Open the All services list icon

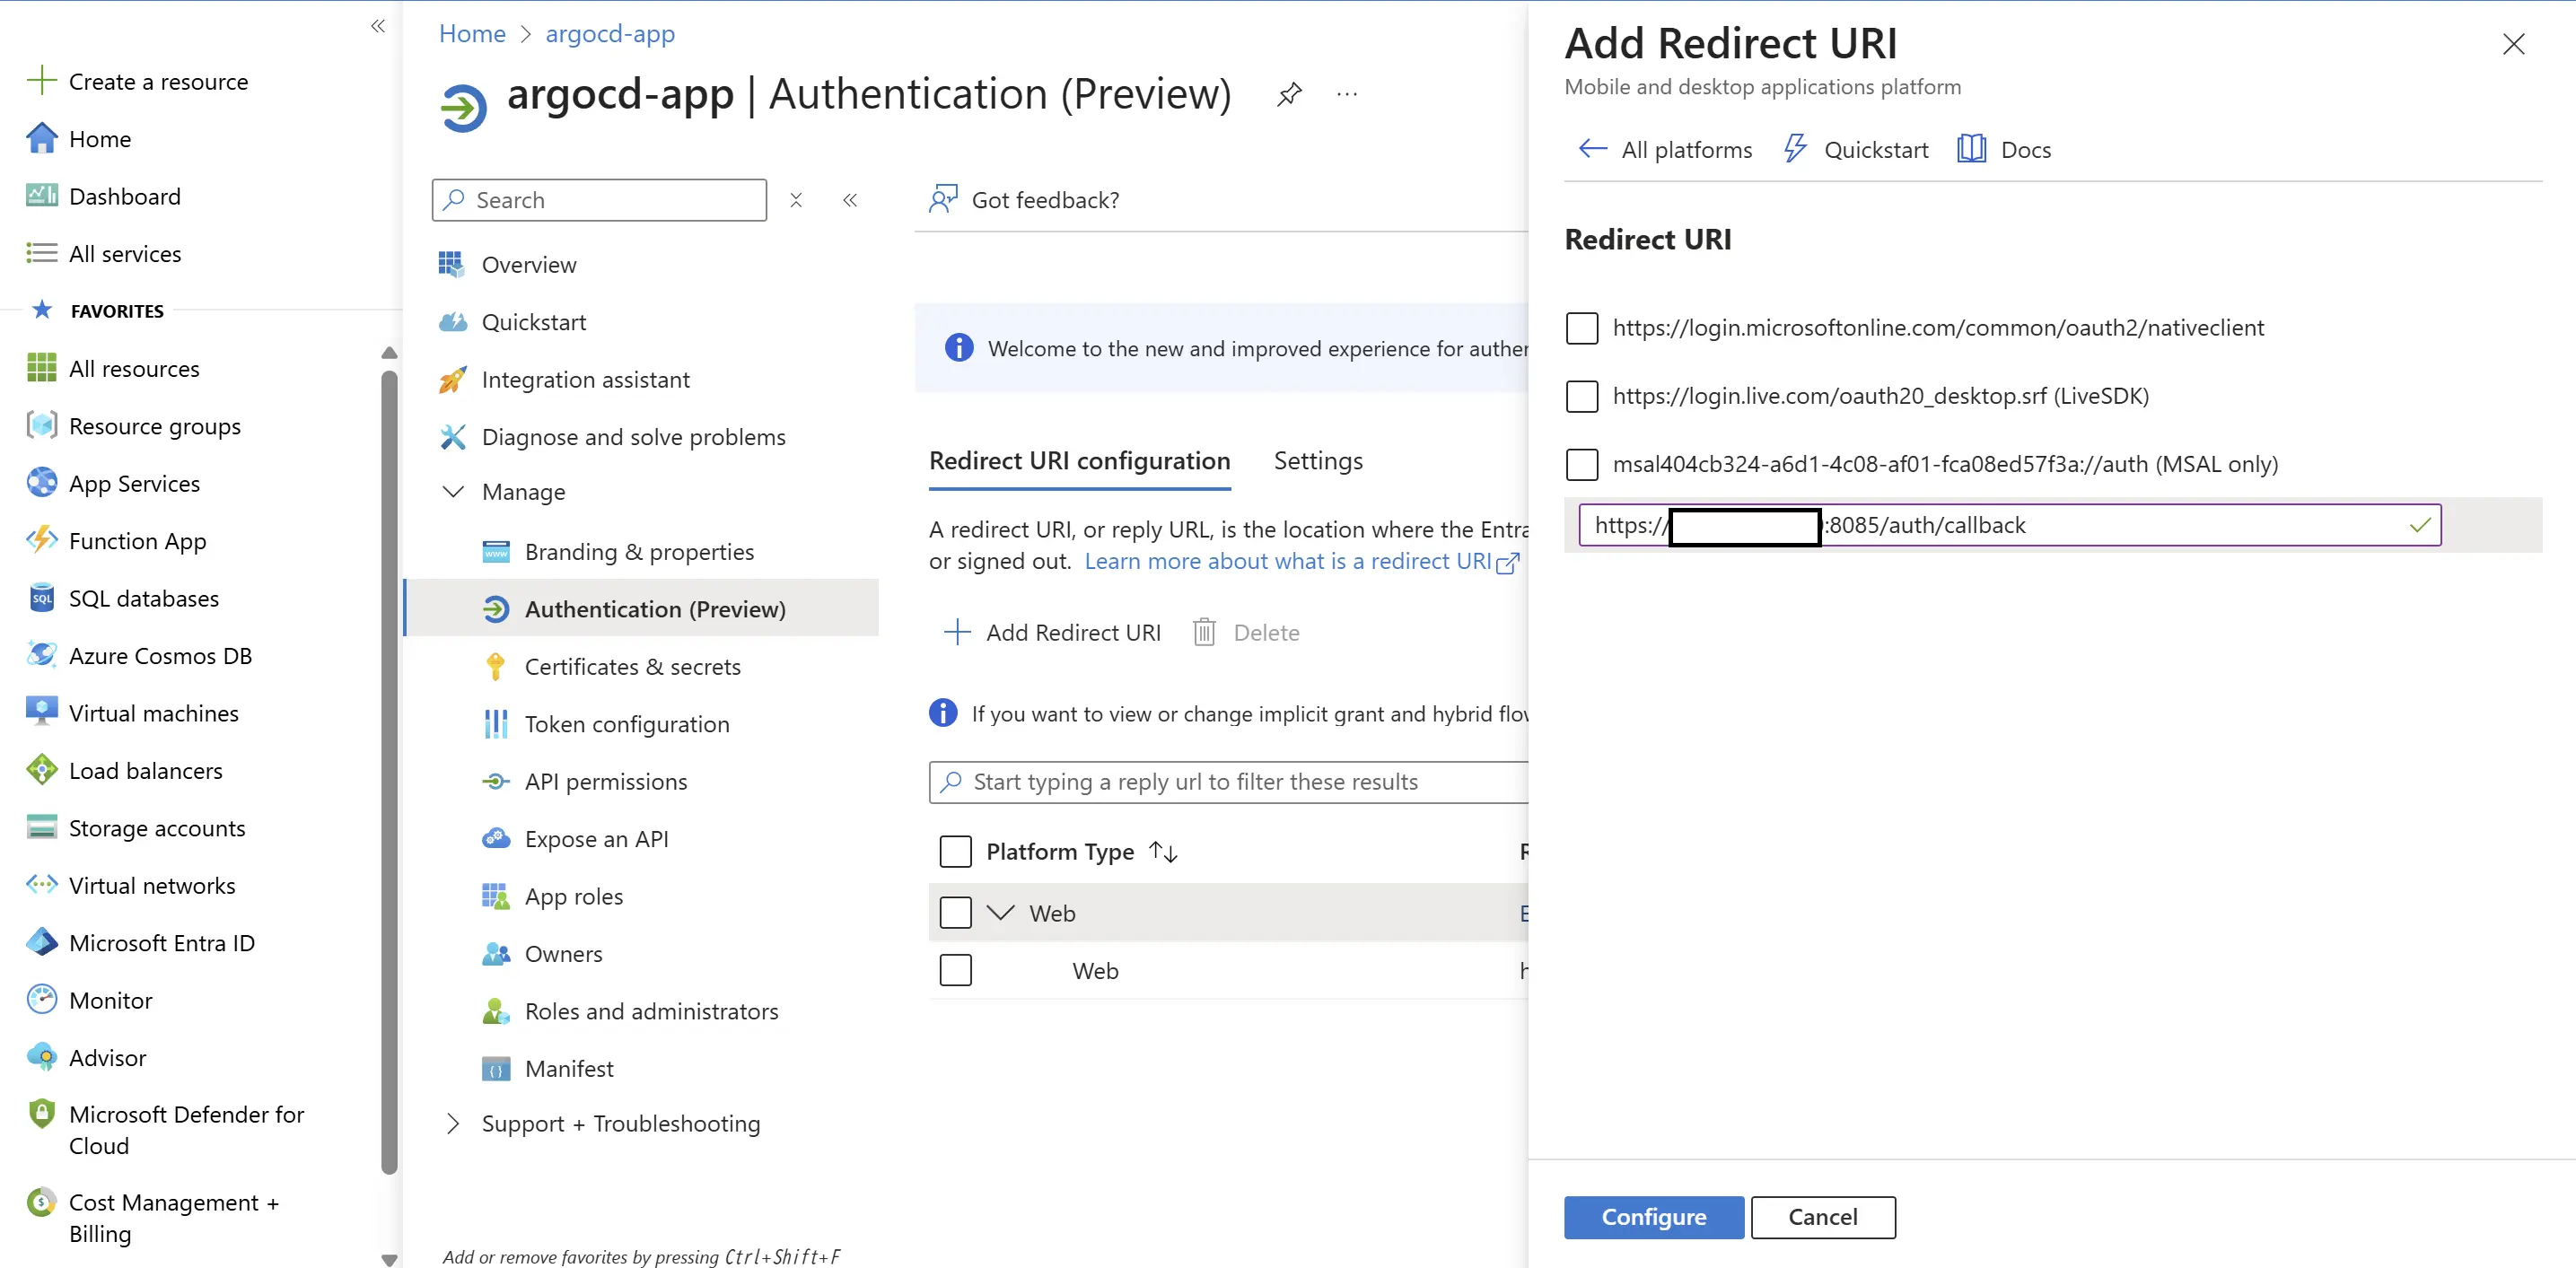coord(41,253)
